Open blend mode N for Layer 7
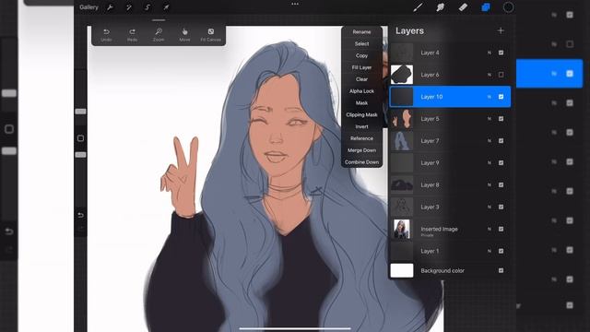This screenshot has height=332, width=590. 490,141
